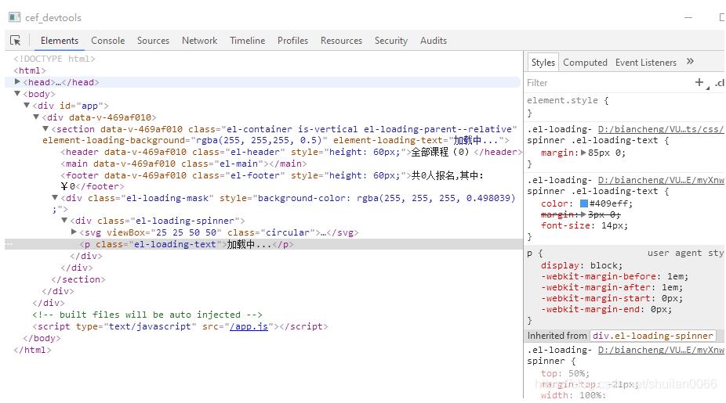Viewport: 726px width, 403px height.
Task: Open the Timeline tab
Action: click(247, 41)
